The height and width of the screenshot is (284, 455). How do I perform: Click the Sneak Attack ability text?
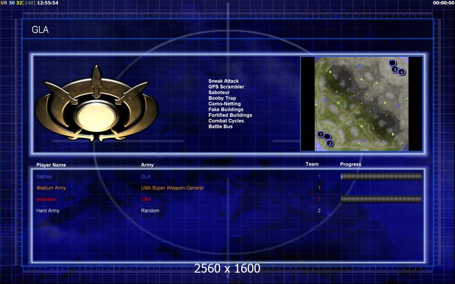click(x=223, y=81)
